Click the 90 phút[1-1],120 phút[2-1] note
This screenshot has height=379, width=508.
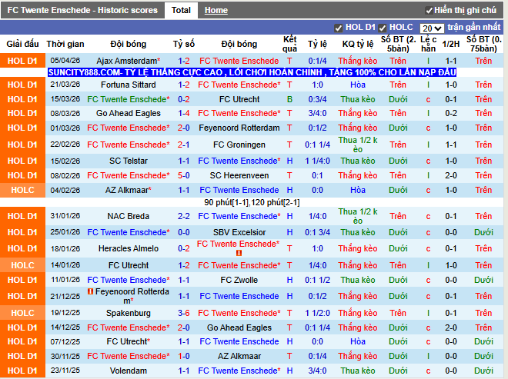(252, 203)
